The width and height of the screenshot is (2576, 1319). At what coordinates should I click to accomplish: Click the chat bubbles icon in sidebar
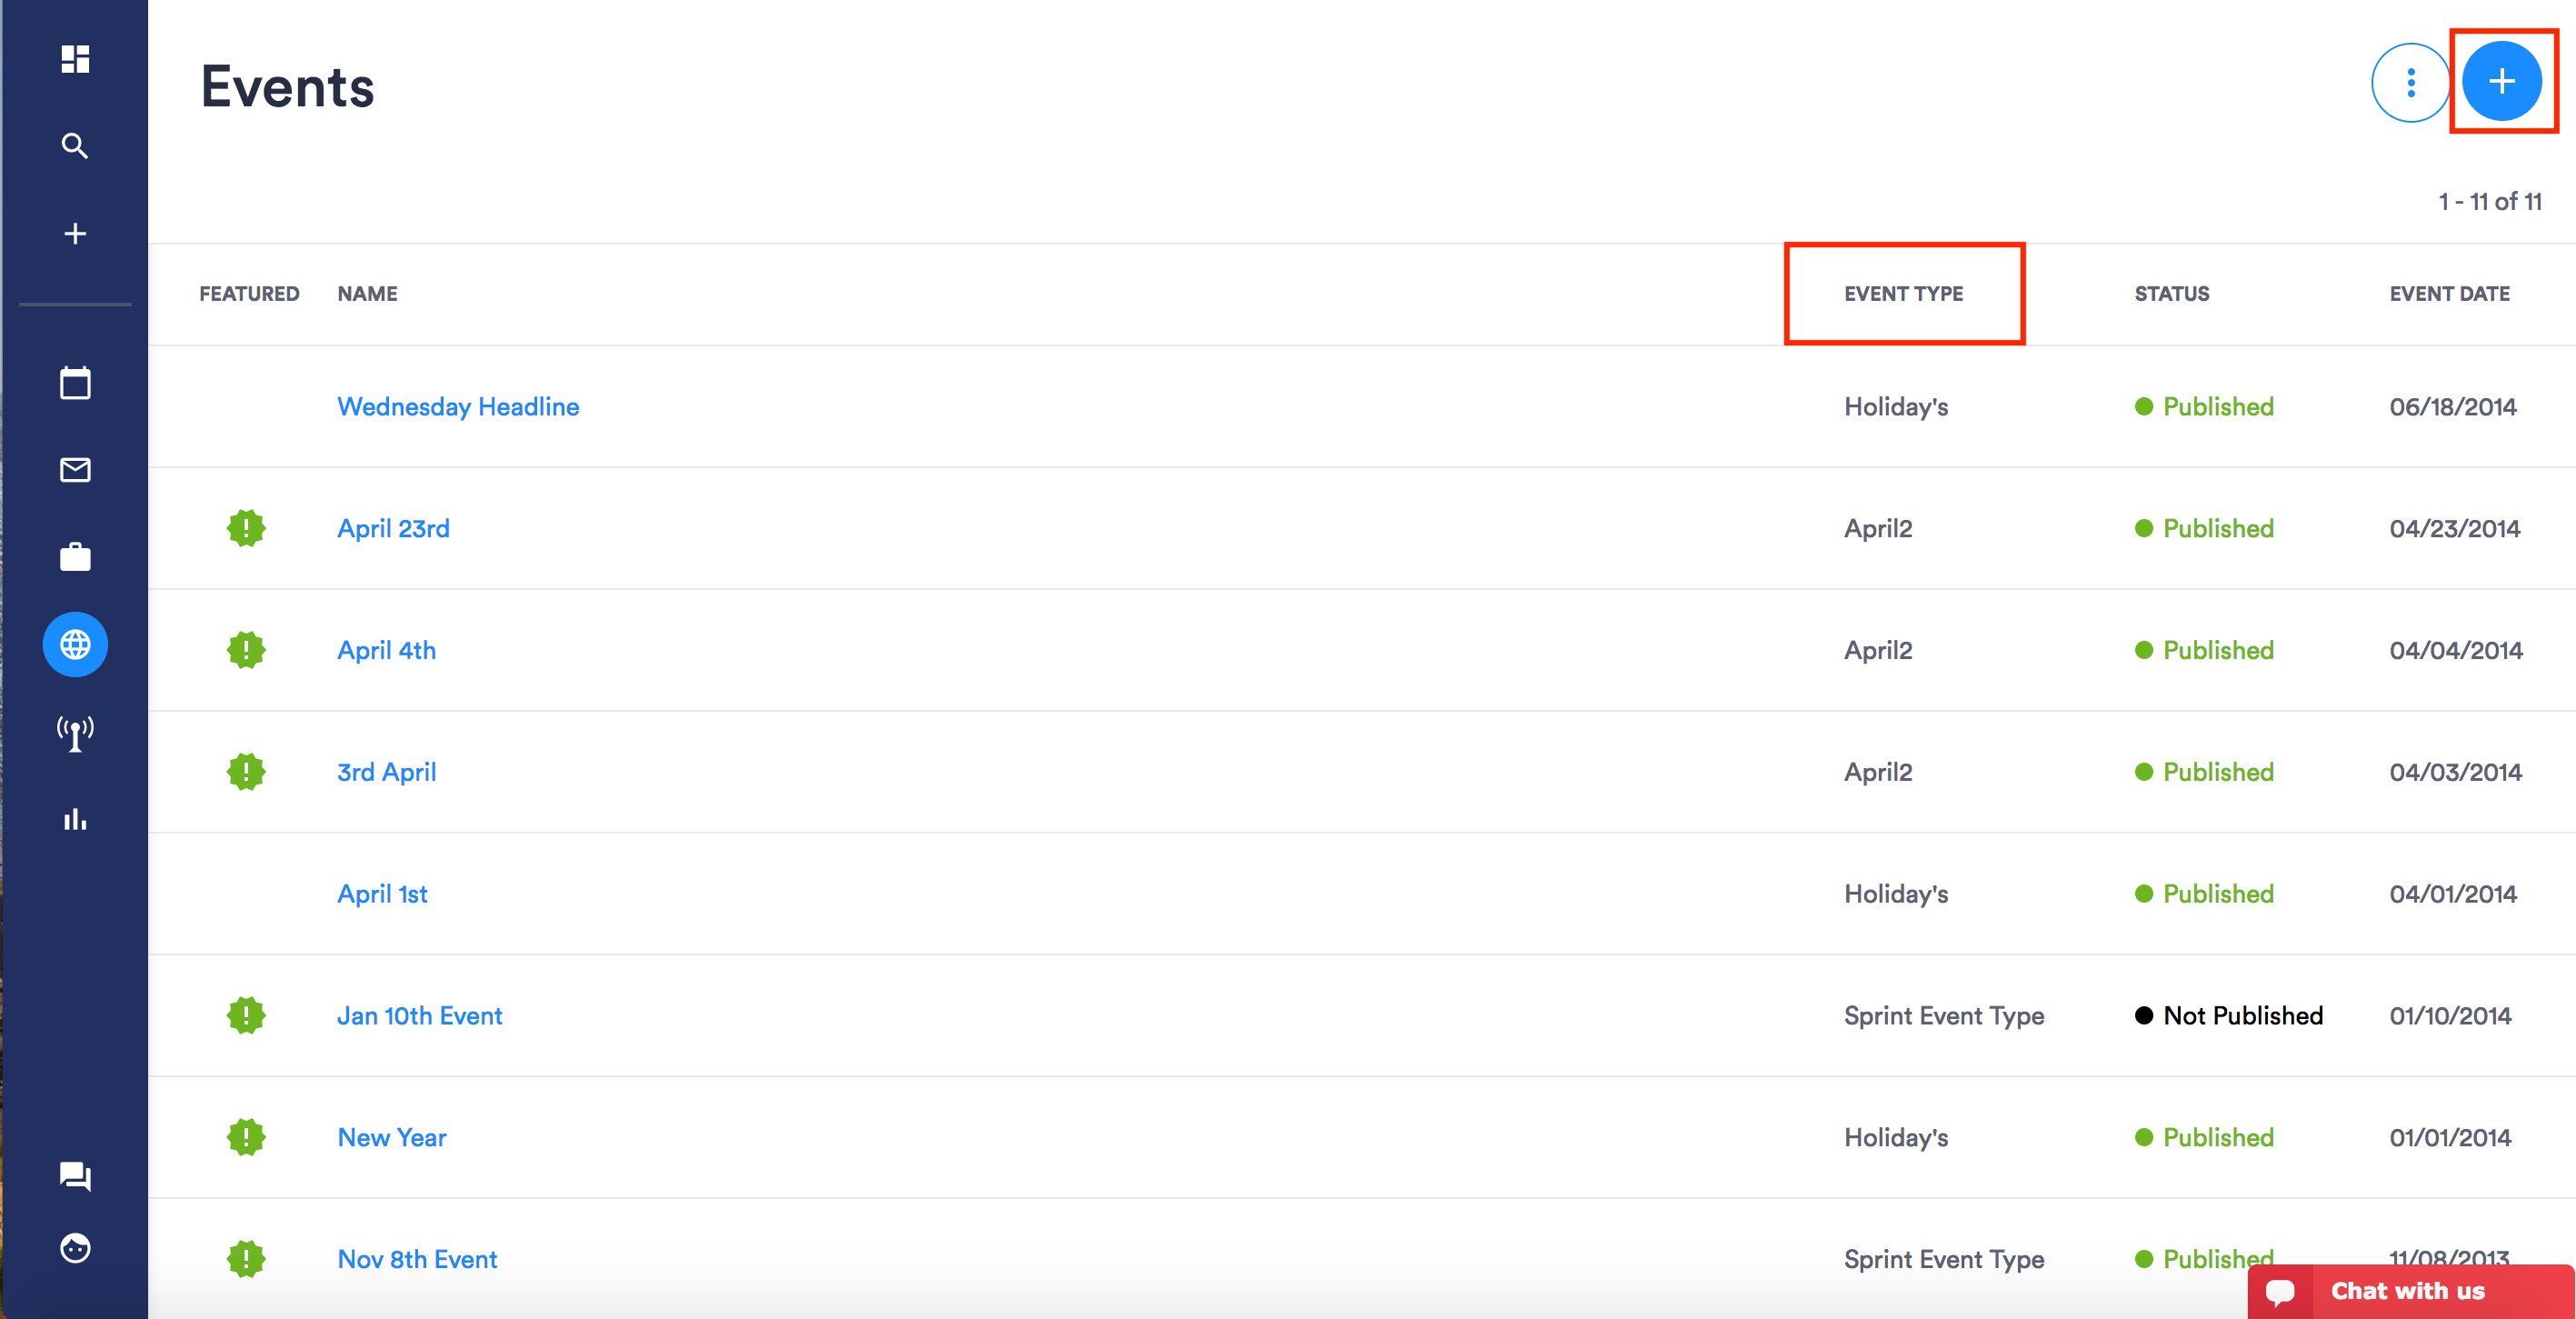click(75, 1175)
